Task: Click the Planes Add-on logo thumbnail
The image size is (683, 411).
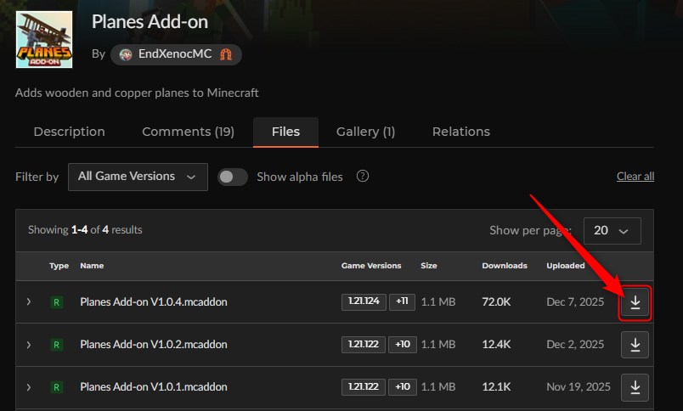Action: [44, 40]
